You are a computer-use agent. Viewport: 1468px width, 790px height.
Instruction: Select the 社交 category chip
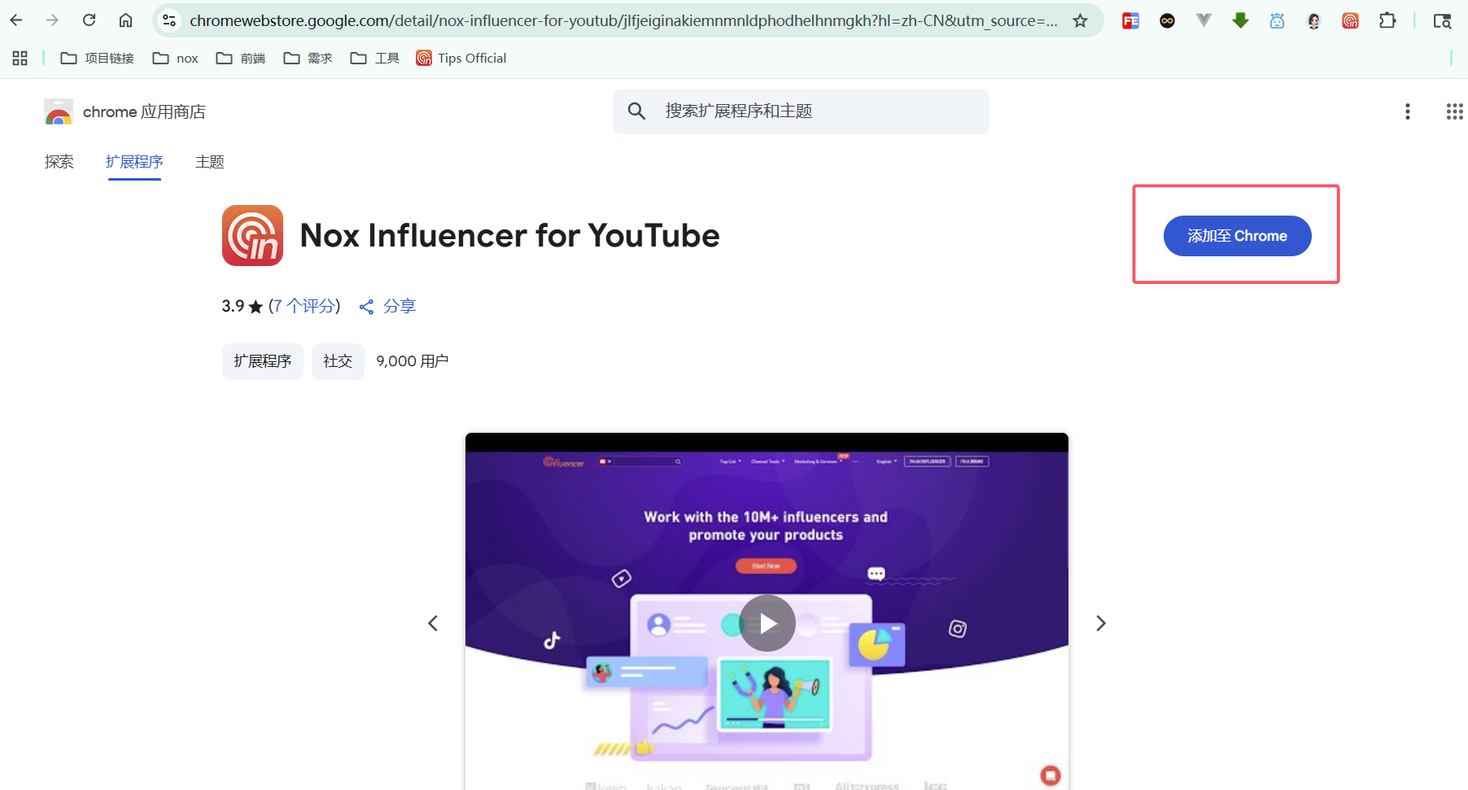pyautogui.click(x=338, y=361)
